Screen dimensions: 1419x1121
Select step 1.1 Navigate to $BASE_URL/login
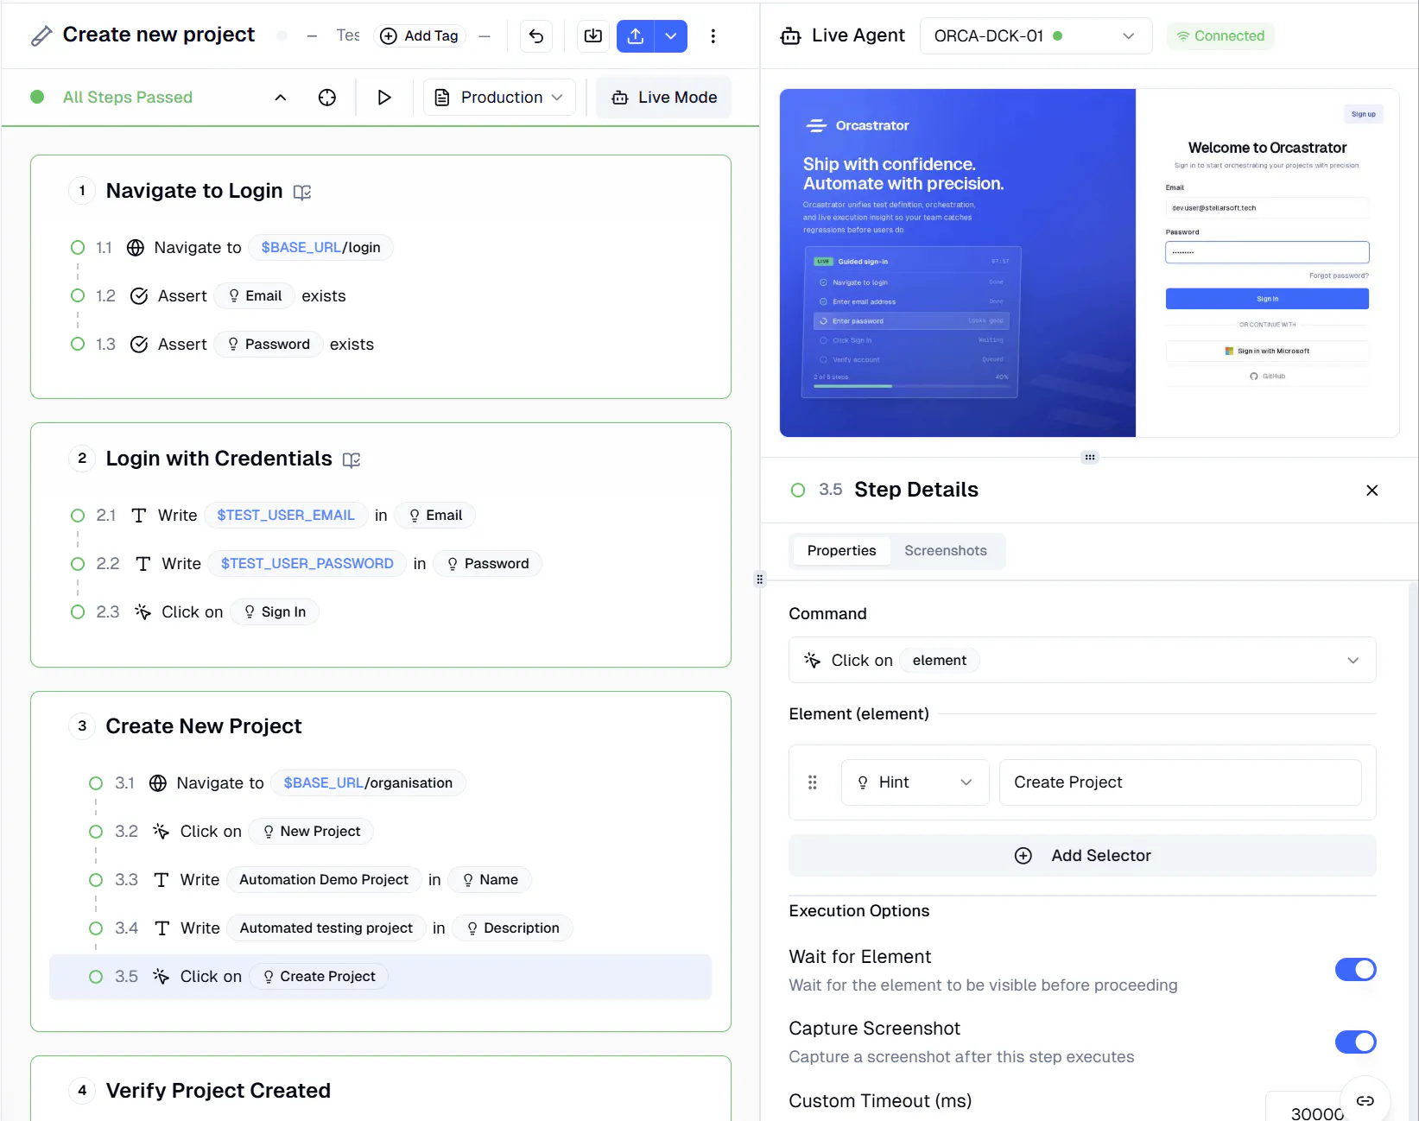coord(380,248)
